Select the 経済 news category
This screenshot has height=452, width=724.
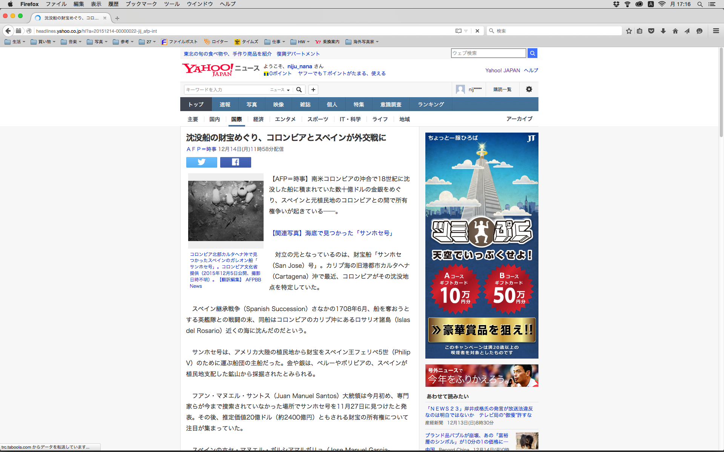[x=258, y=119]
